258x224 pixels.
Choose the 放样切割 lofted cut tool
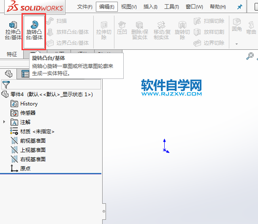pos(209,32)
